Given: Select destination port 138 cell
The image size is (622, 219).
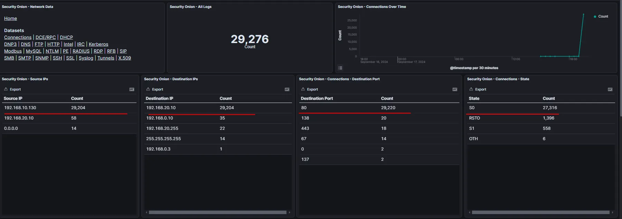Looking at the screenshot, I should 305,118.
